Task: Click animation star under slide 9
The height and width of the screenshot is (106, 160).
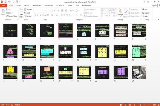Action: [17, 60]
